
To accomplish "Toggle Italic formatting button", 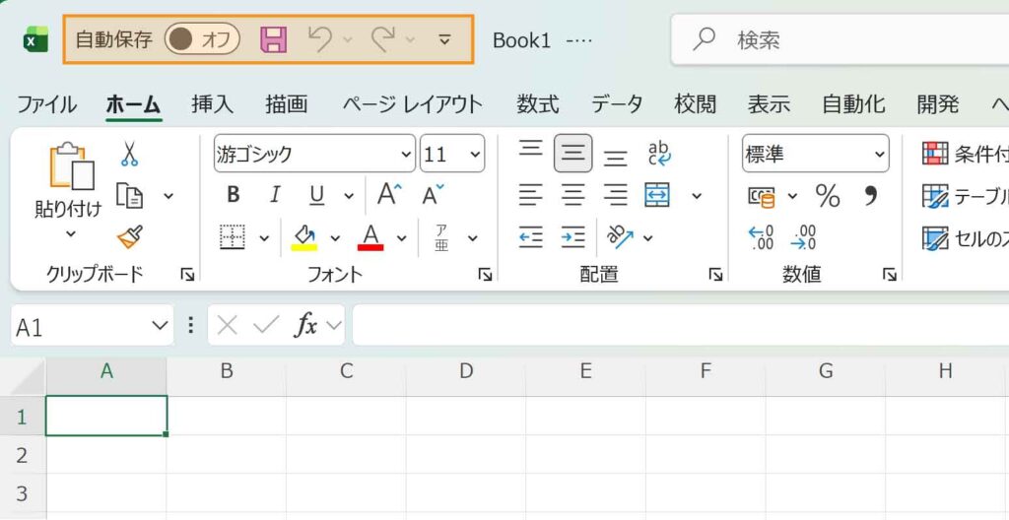I will [275, 195].
